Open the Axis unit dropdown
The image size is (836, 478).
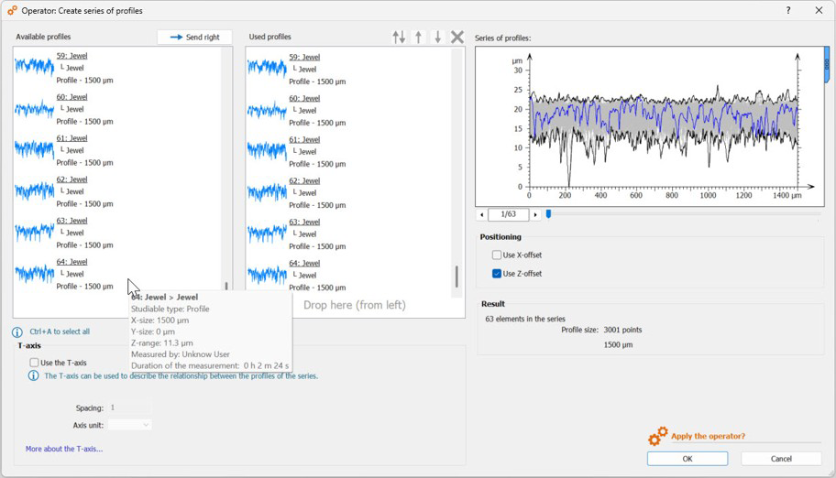(x=129, y=425)
